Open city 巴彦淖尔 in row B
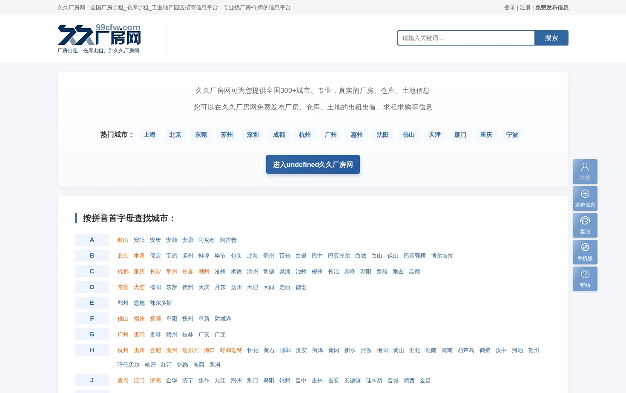 tap(339, 256)
